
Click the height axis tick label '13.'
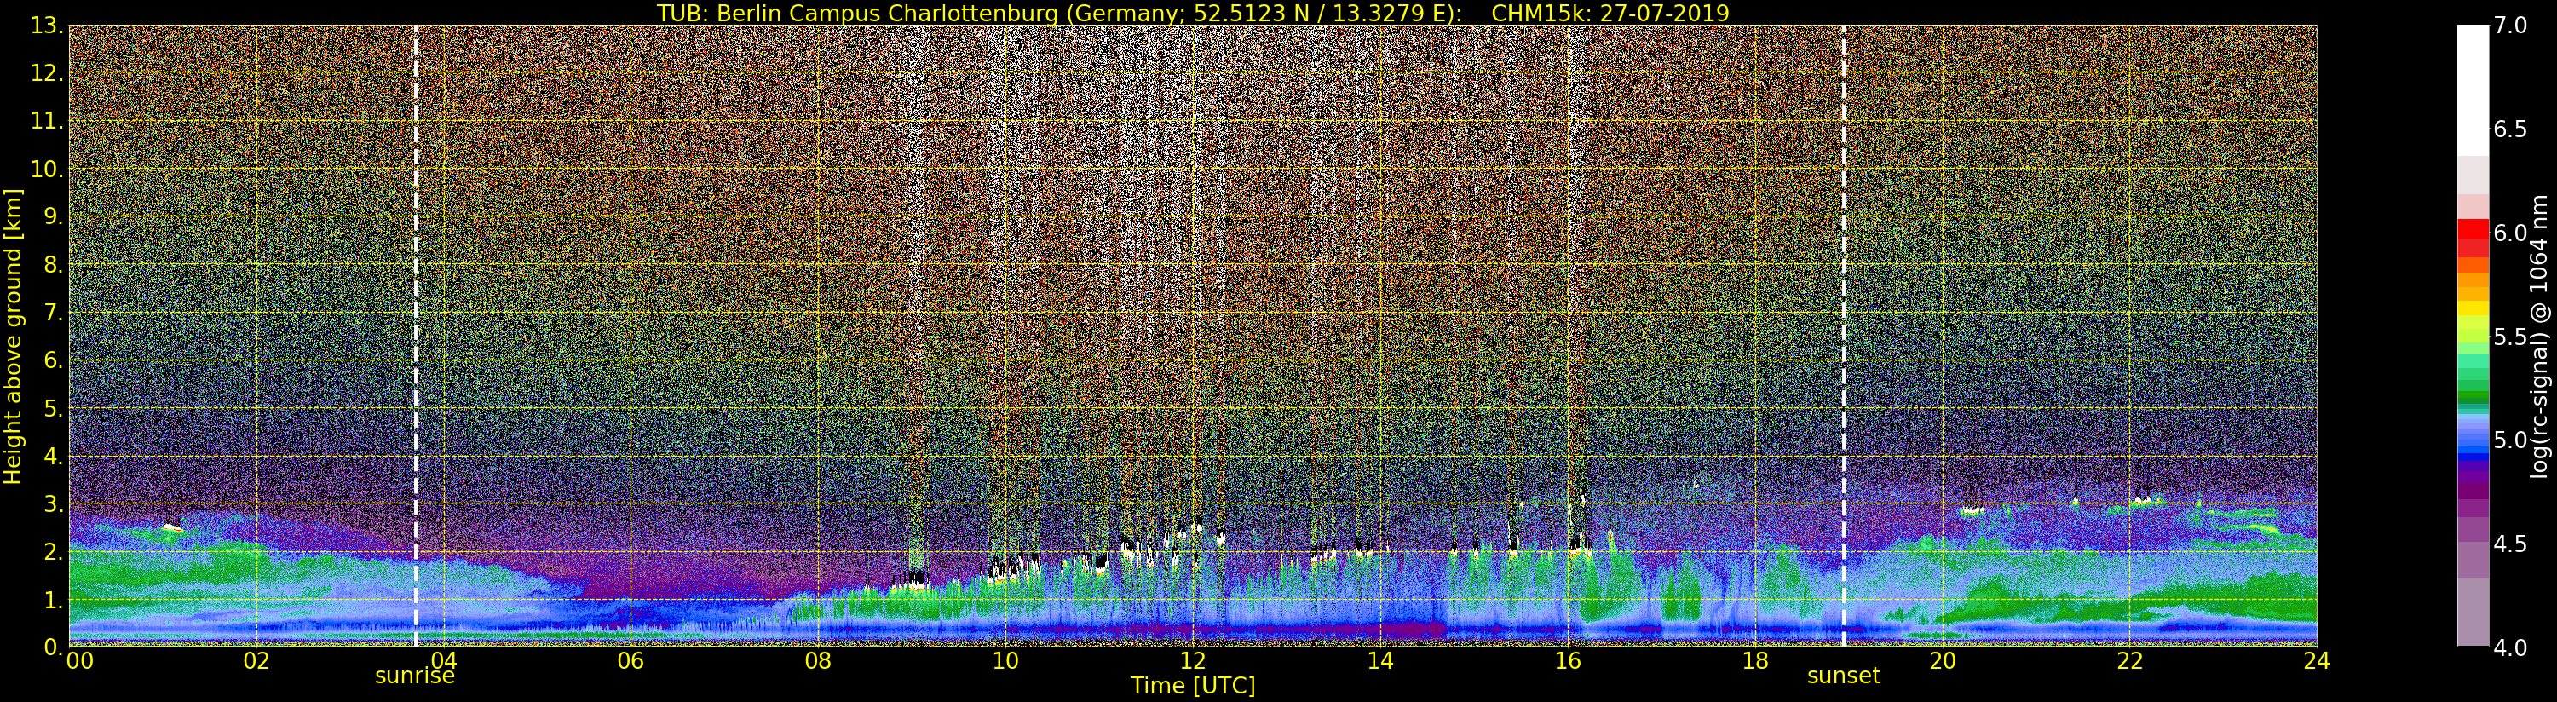click(47, 26)
